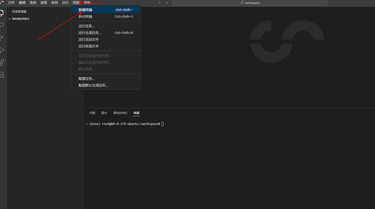Open the Explorer view in activity bar
This screenshot has width=375, height=209.
coord(2,13)
